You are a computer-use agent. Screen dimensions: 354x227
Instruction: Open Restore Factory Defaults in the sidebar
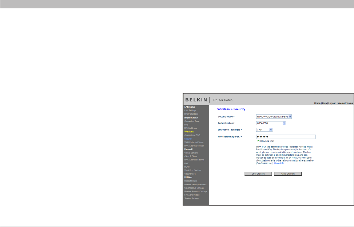[x=195, y=184]
